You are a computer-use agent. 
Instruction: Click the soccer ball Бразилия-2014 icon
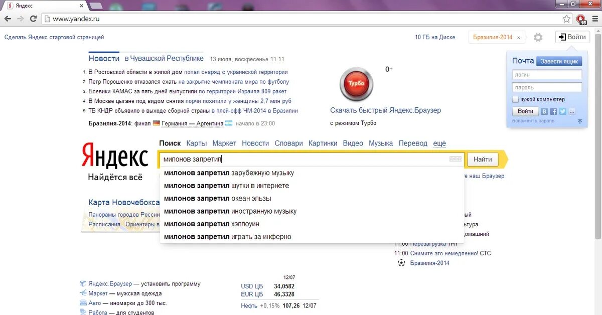coord(401,263)
